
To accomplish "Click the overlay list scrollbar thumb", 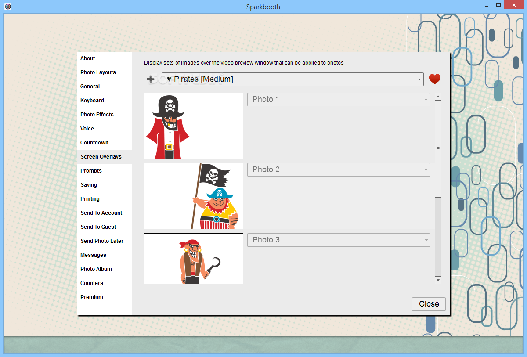I will point(438,149).
